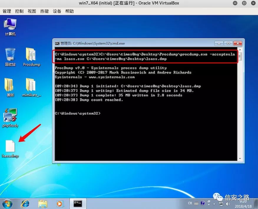
Task: Open the 控制 menu in VirtualBox
Action: pyautogui.click(x=19, y=11)
